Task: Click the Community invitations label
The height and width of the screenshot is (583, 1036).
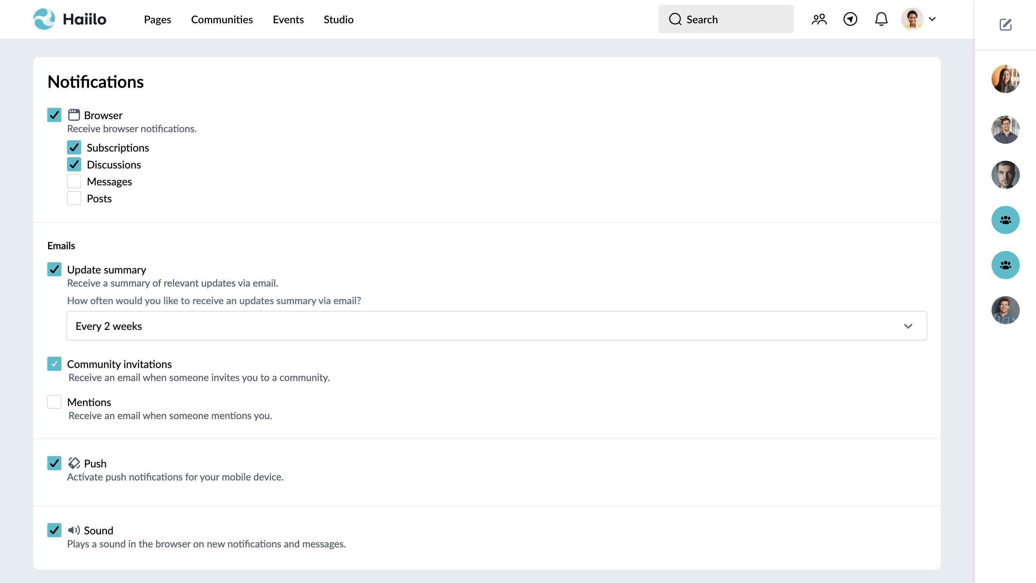Action: click(x=120, y=364)
